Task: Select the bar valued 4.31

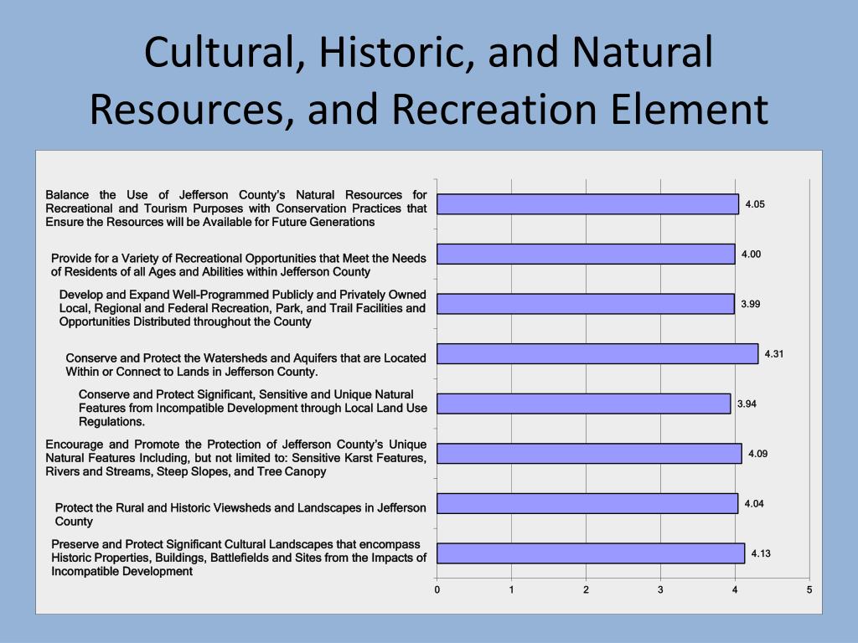Action: click(597, 354)
